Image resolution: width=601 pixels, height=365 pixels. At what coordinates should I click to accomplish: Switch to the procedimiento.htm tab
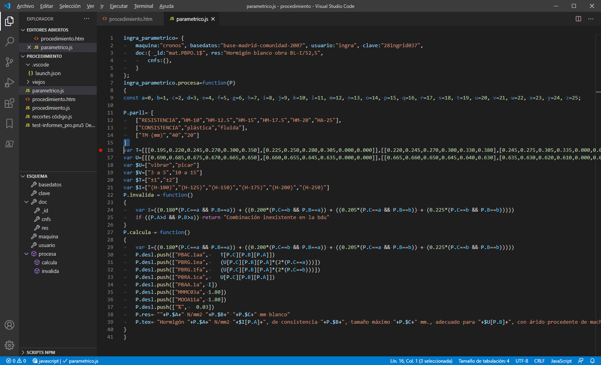(x=131, y=19)
